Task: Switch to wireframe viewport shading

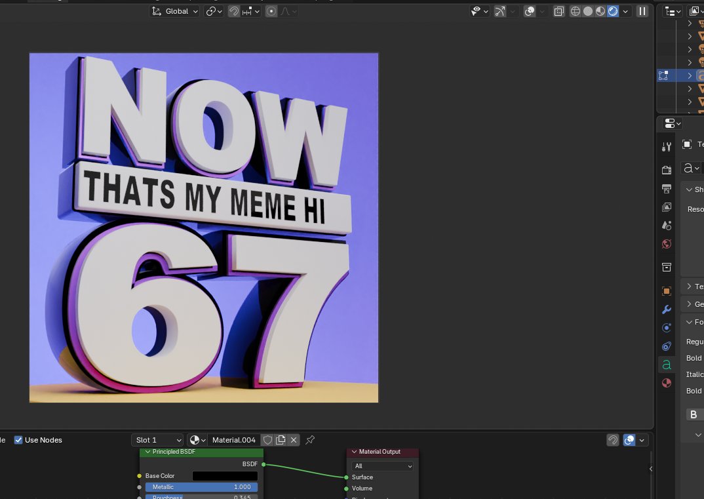Action: [x=575, y=11]
